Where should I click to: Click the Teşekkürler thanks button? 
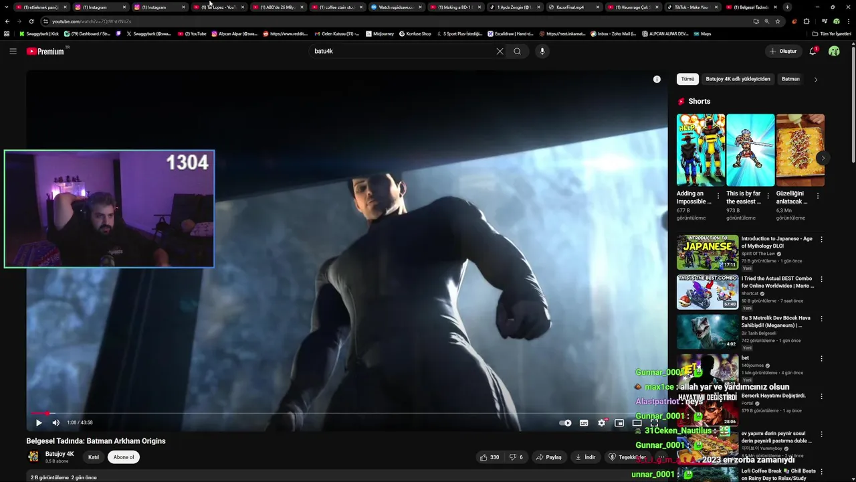pos(627,457)
